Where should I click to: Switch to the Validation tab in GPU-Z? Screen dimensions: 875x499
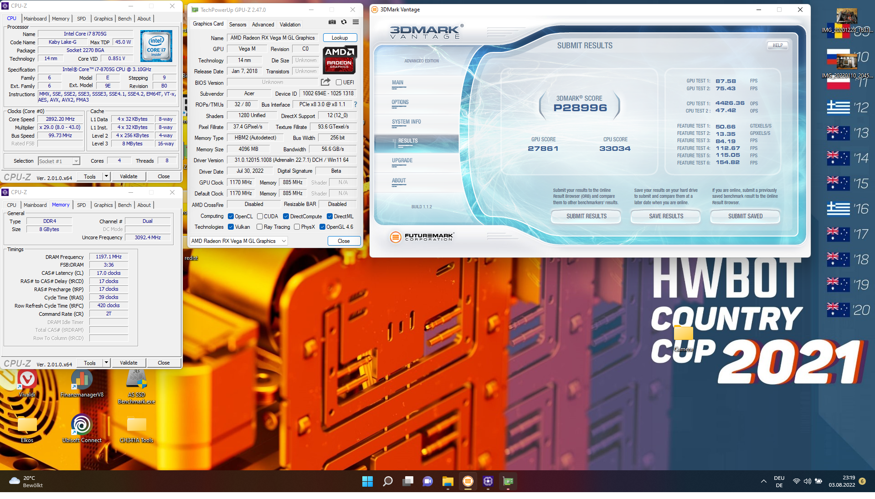(x=290, y=25)
